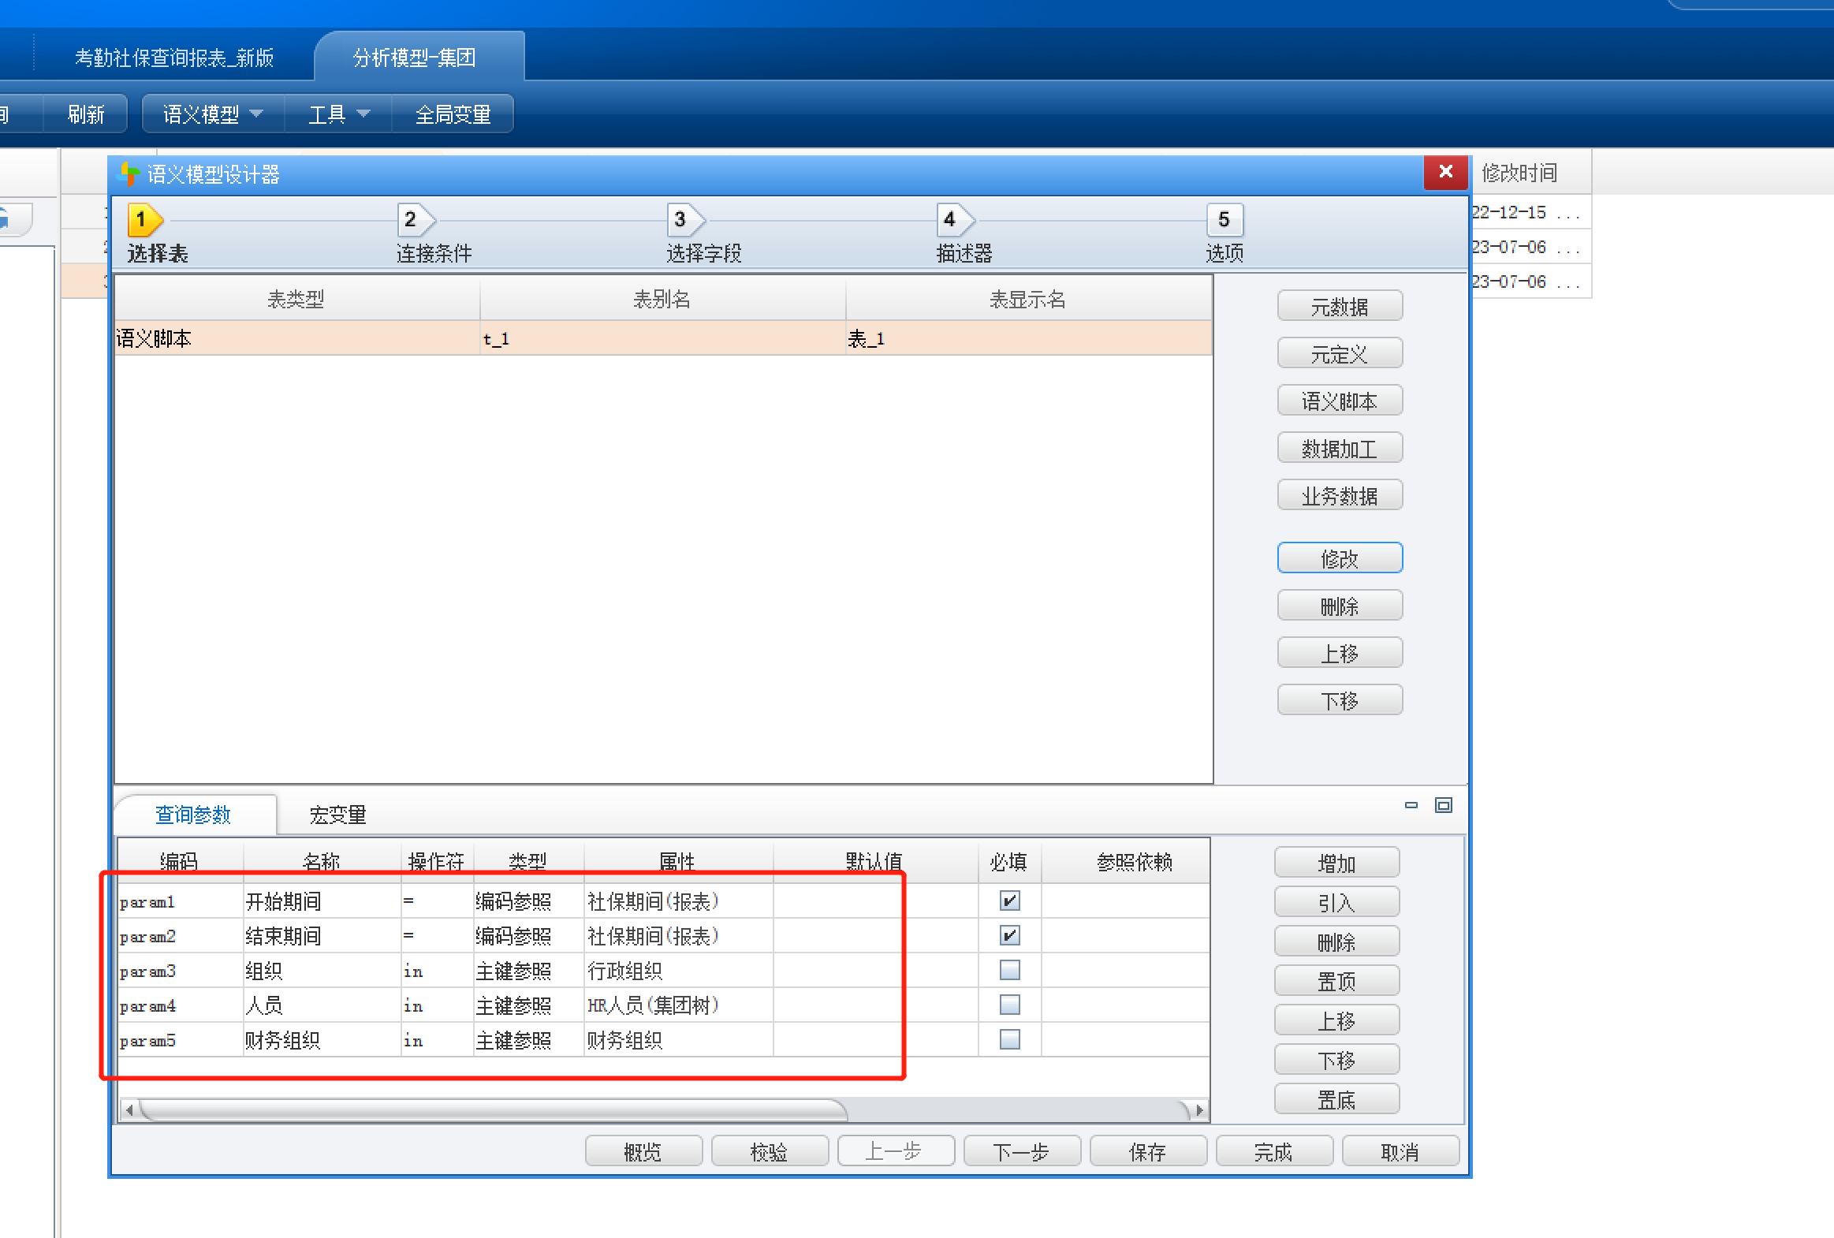1834x1238 pixels.
Task: Open the 语义模型 dropdown menu
Action: point(213,114)
